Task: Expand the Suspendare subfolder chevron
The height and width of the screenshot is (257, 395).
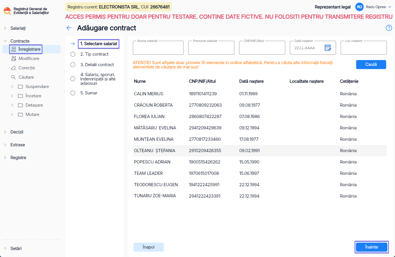Action: click(12, 87)
